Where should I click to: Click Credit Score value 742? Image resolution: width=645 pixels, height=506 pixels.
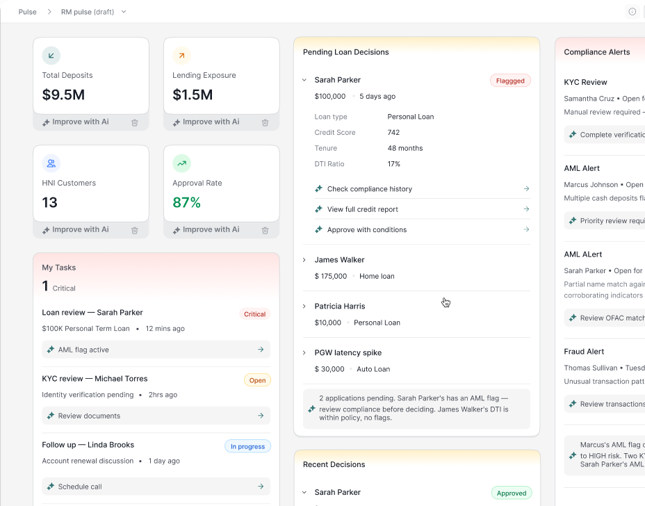393,133
